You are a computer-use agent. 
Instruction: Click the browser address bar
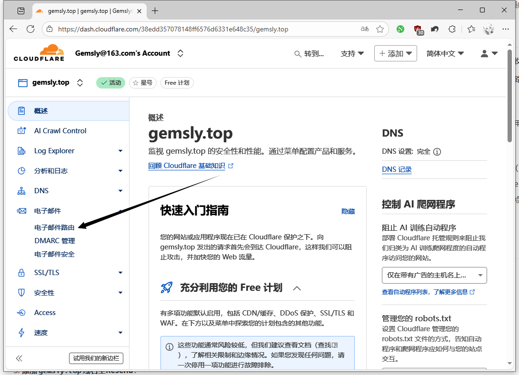click(x=205, y=29)
